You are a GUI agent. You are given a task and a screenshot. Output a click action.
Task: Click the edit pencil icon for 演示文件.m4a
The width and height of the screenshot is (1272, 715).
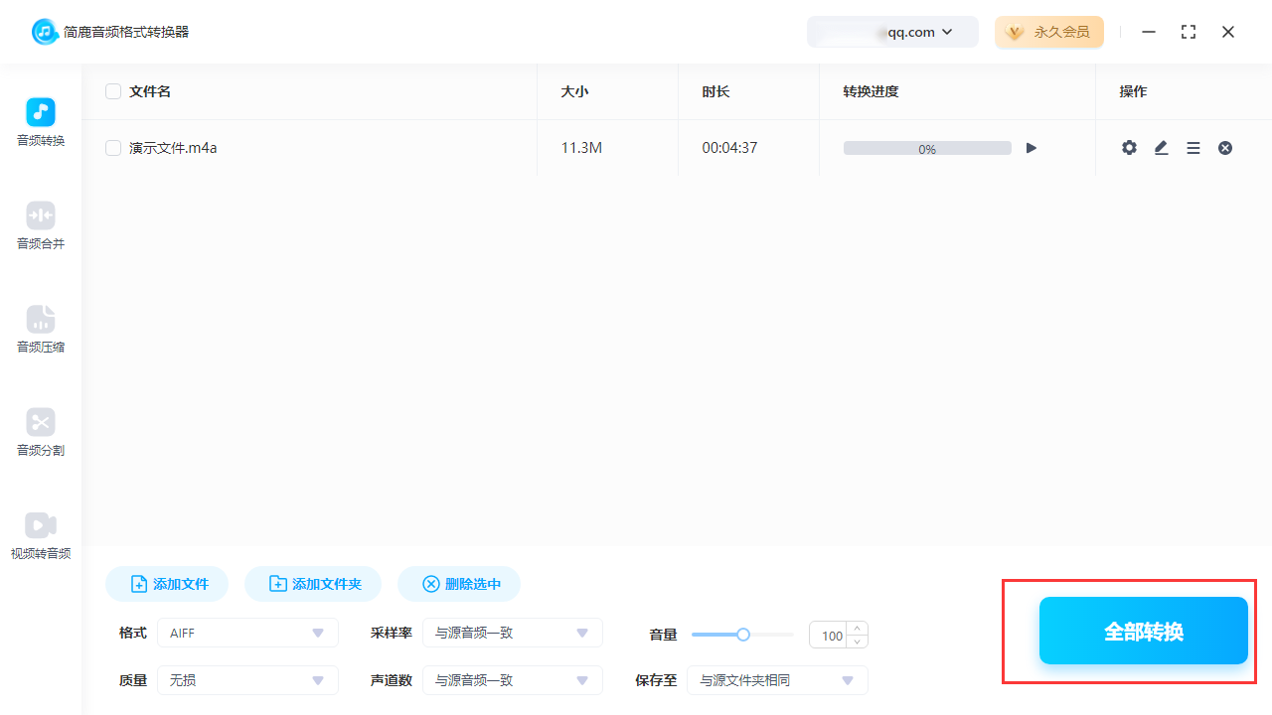point(1161,147)
